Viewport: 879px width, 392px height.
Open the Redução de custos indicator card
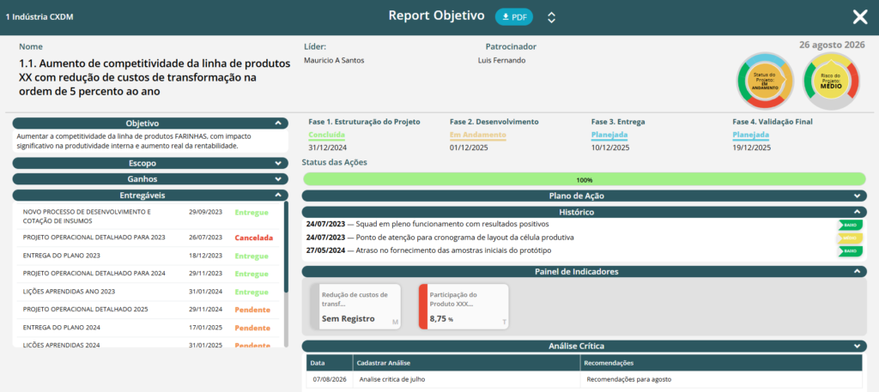pyautogui.click(x=355, y=307)
